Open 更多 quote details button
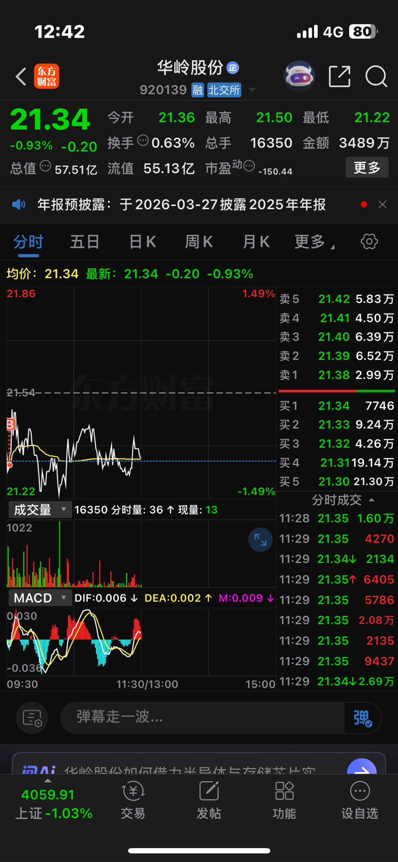 point(367,167)
